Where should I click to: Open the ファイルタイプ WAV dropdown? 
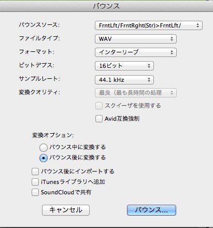(136, 39)
